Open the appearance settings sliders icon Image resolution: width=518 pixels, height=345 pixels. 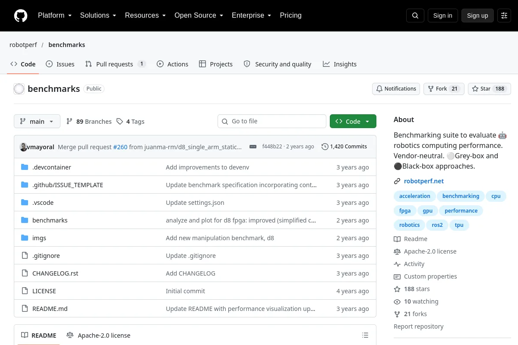tap(504, 16)
